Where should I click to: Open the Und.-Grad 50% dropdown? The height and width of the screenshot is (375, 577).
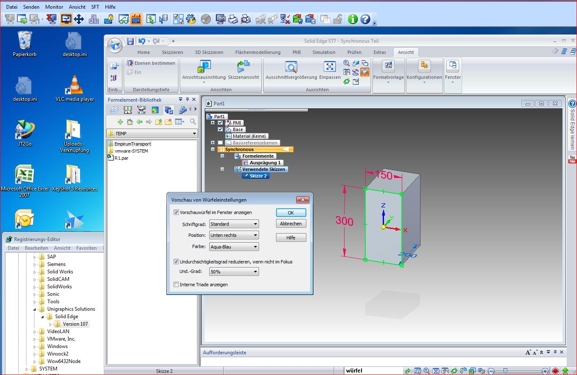tap(234, 272)
